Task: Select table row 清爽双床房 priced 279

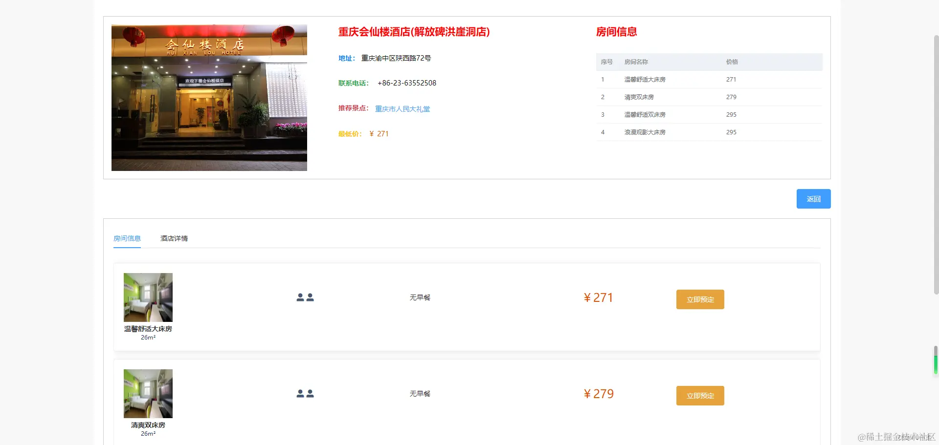Action: point(709,97)
